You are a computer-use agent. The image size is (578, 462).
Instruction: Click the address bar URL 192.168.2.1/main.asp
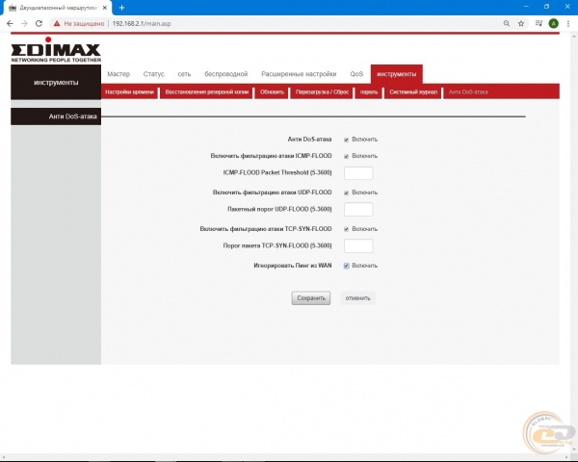pyautogui.click(x=142, y=23)
